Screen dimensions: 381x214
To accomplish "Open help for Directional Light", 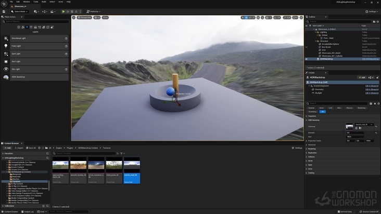I will [x=66, y=38].
